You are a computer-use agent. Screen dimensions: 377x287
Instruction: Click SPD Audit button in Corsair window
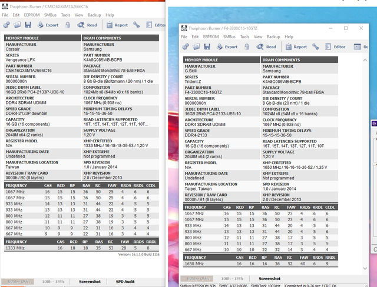(x=125, y=282)
